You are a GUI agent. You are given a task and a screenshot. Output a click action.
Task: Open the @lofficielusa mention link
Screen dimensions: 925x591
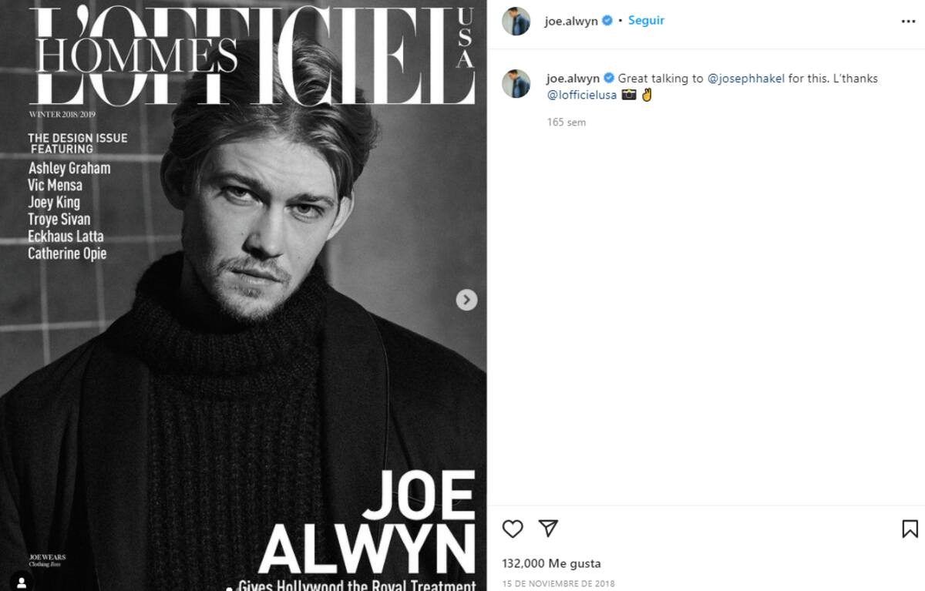pos(582,96)
